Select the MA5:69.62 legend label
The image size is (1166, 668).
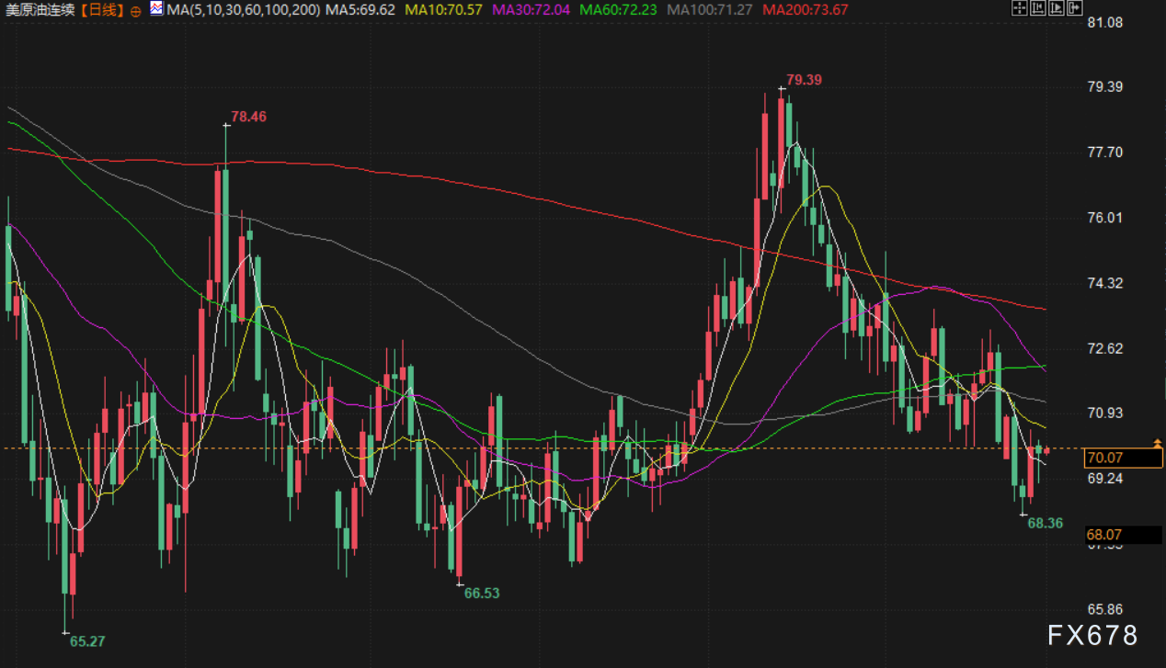point(360,10)
